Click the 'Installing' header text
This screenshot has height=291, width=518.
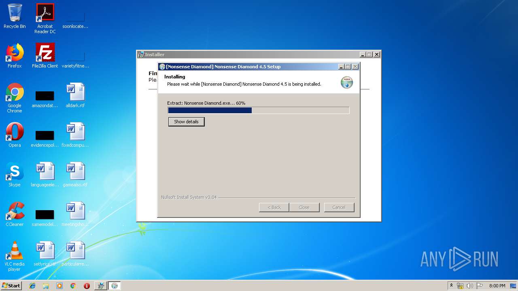point(175,77)
